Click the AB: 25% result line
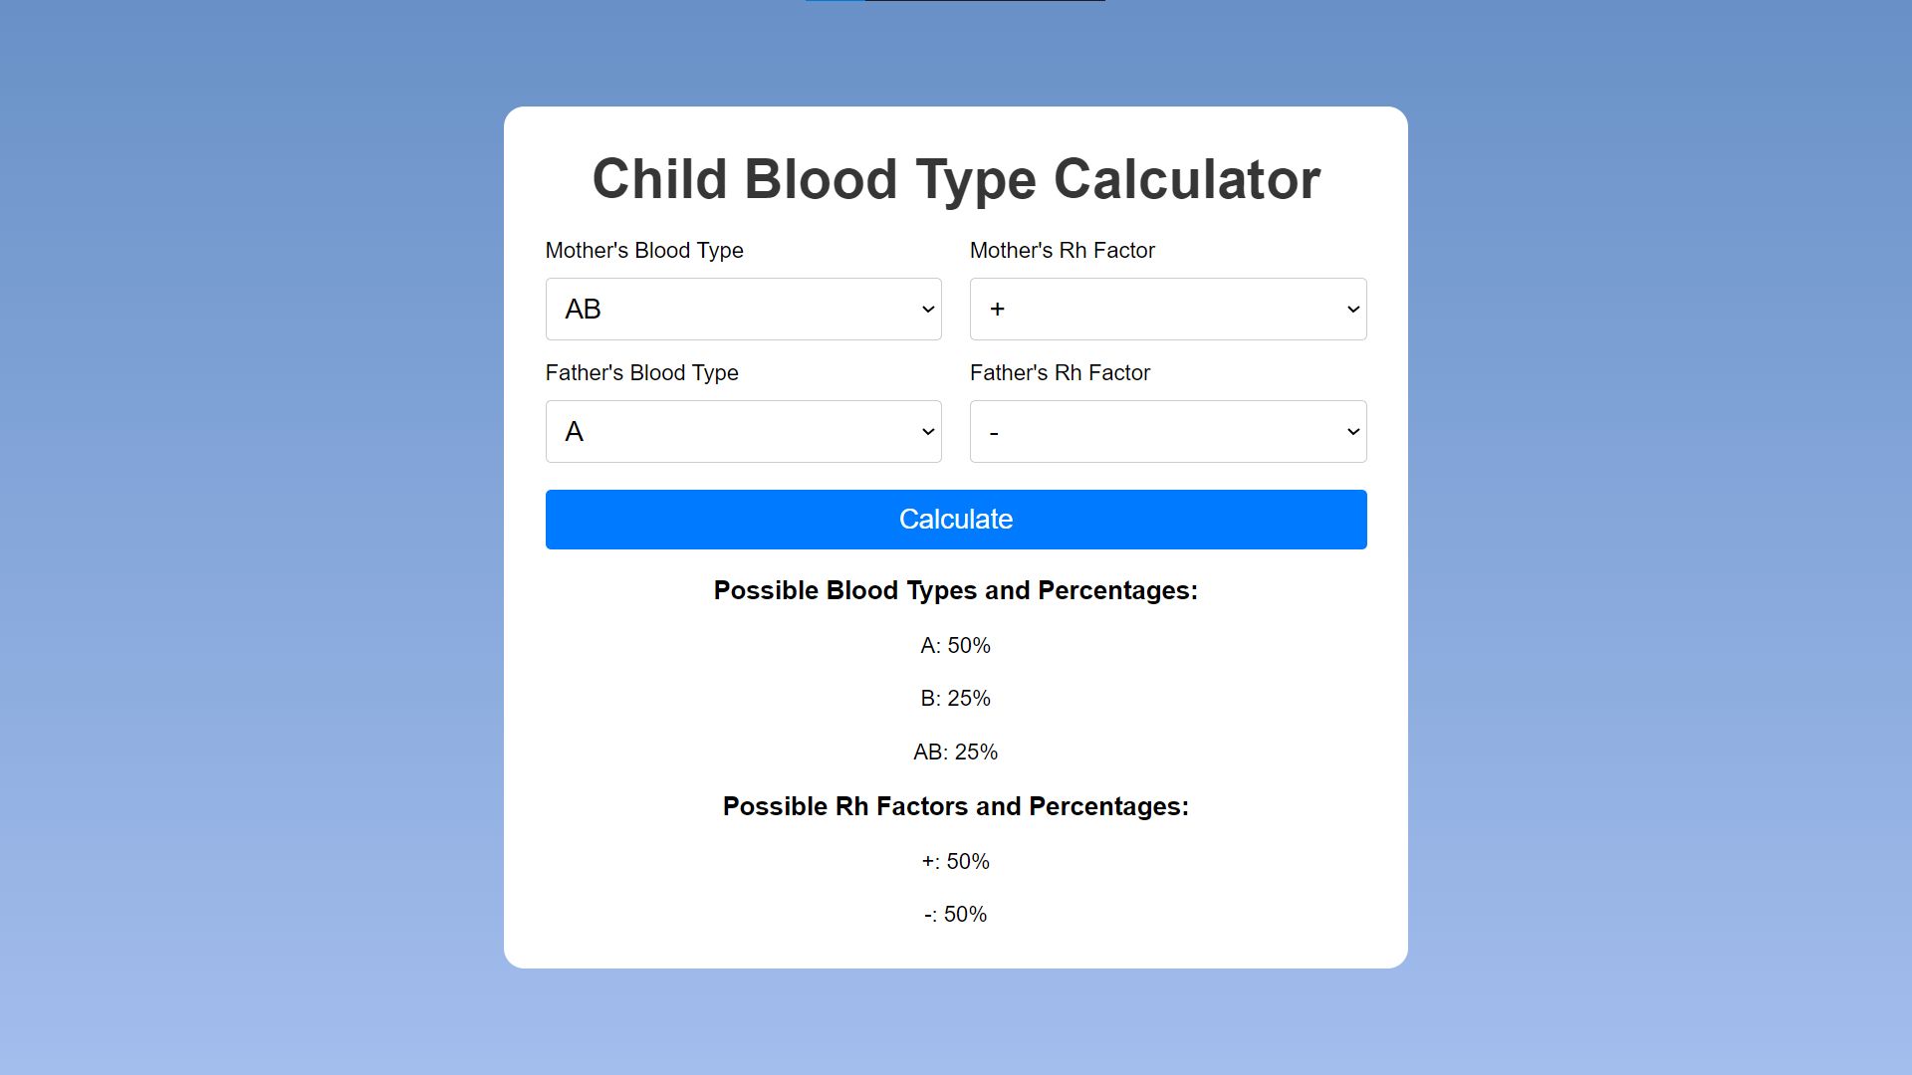 956,752
